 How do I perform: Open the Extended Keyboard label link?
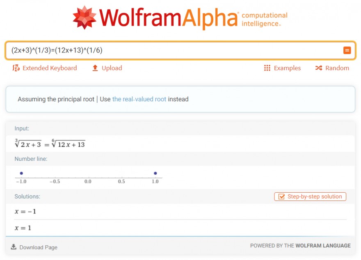click(50, 68)
